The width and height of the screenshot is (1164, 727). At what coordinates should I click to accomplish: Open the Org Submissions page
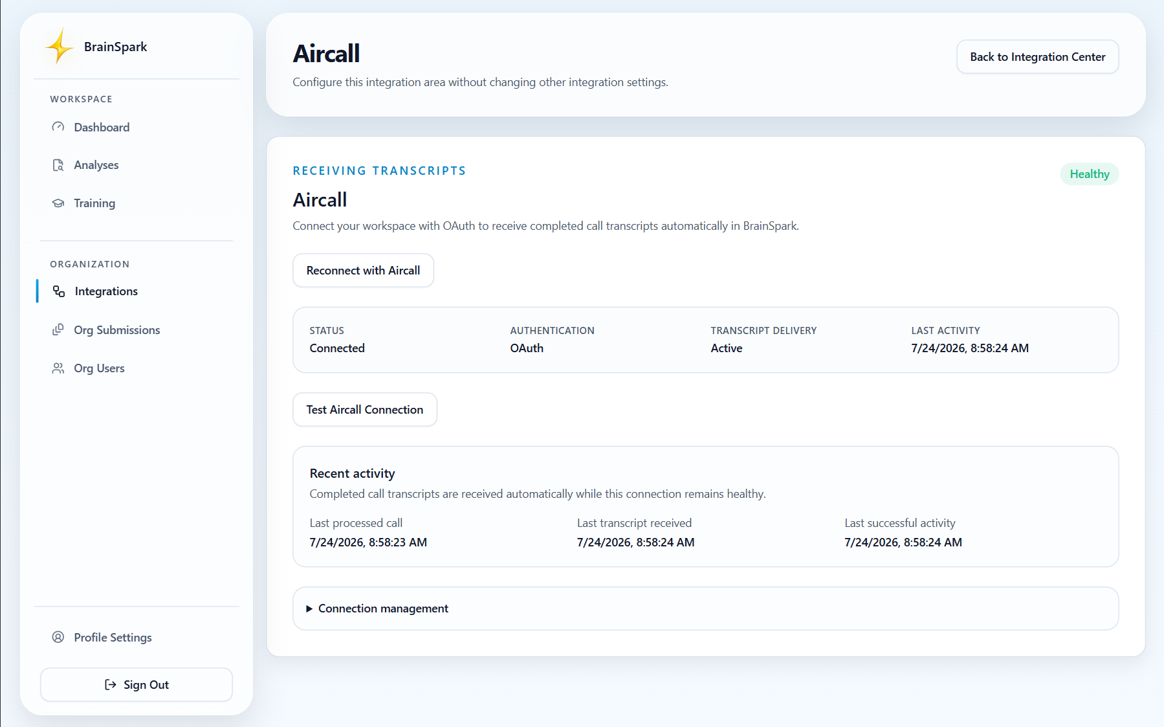pyautogui.click(x=137, y=330)
